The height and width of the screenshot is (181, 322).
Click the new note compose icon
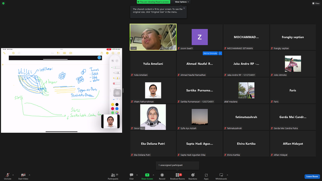(x=119, y=53)
